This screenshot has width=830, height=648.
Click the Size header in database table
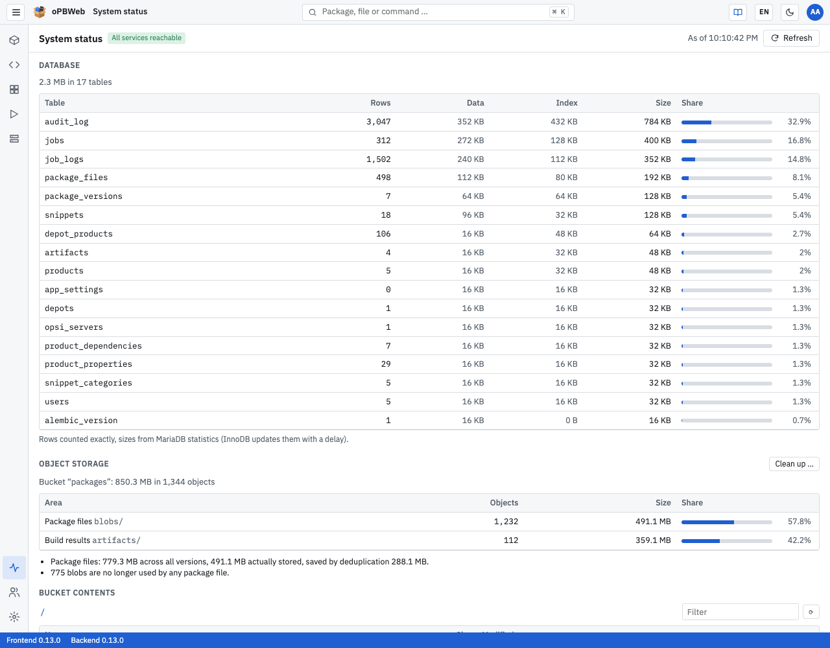point(663,103)
